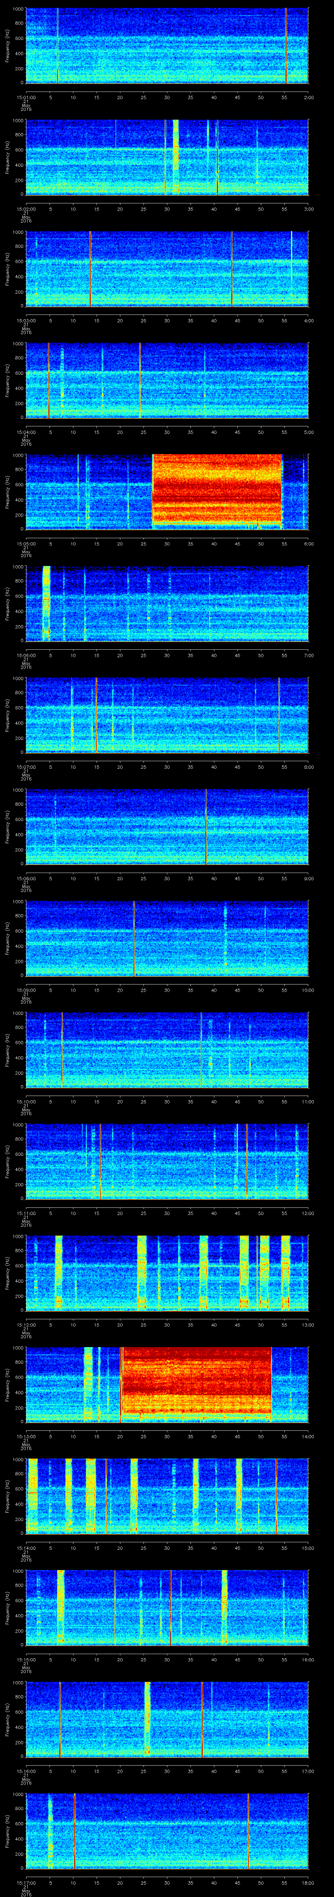This screenshot has height=1897, width=334.
Task: Select the spectrogram panel starting at 15:12:00
Action: [x=167, y=1273]
